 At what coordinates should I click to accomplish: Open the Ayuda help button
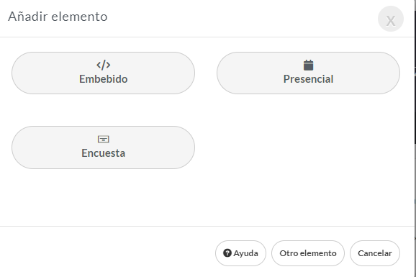240,253
